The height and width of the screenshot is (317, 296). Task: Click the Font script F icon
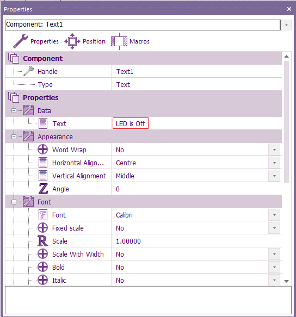tap(43, 215)
